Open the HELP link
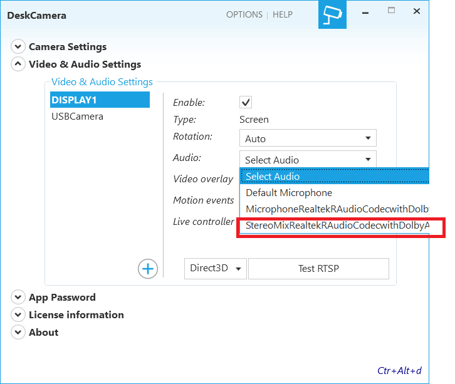 click(283, 14)
